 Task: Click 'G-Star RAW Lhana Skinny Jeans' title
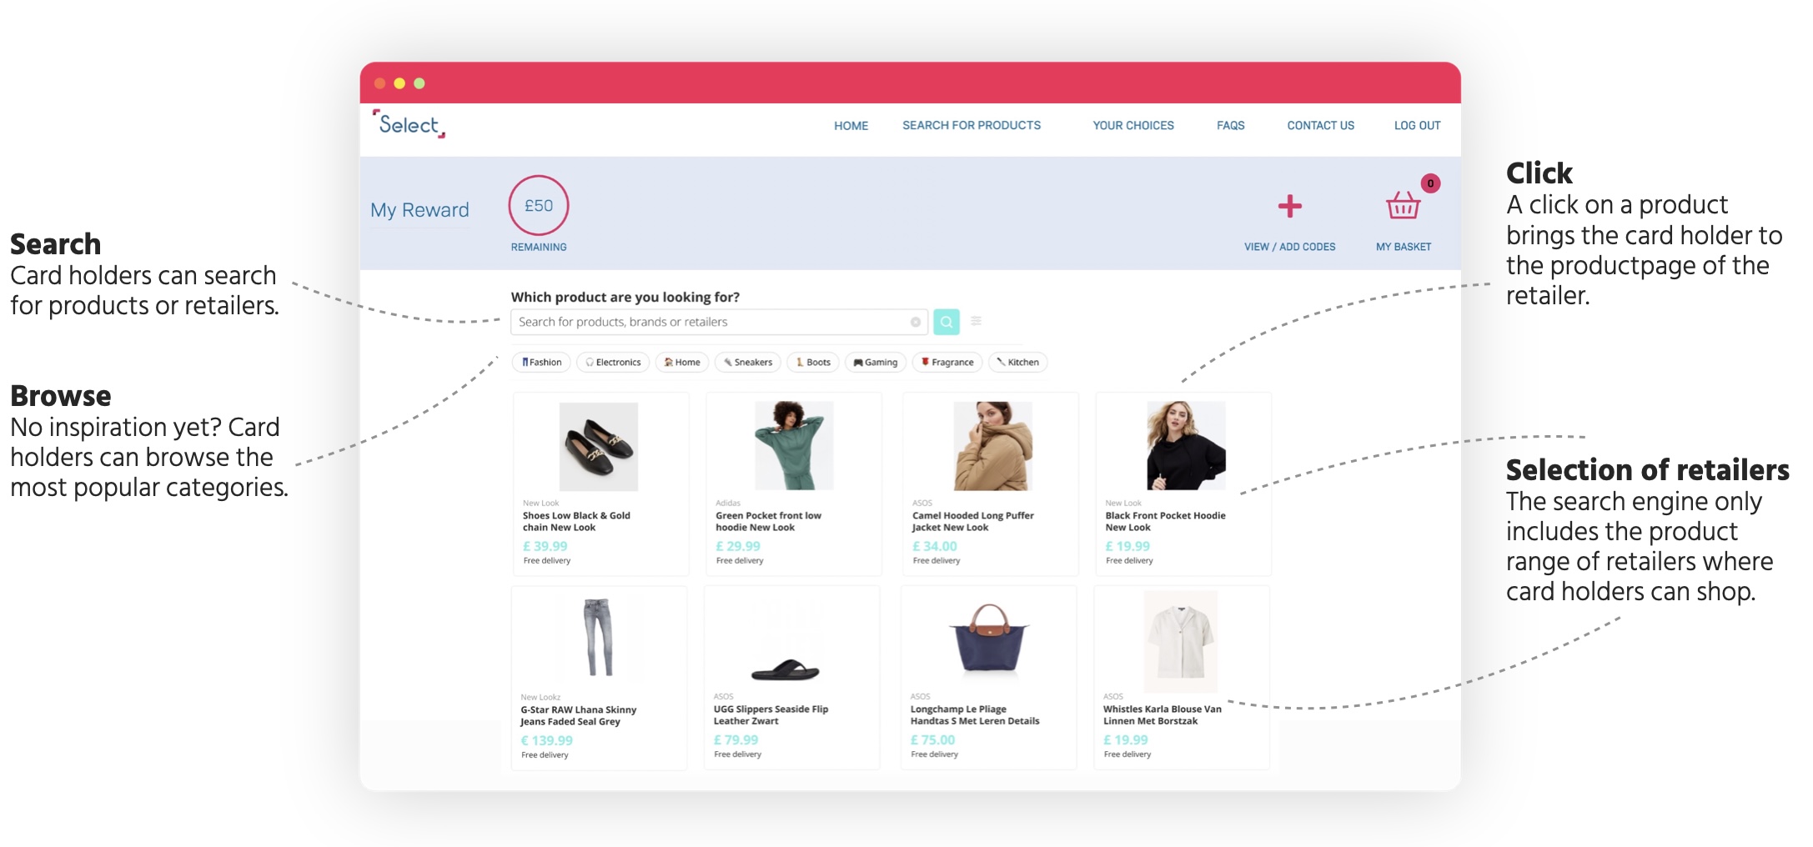[578, 716]
